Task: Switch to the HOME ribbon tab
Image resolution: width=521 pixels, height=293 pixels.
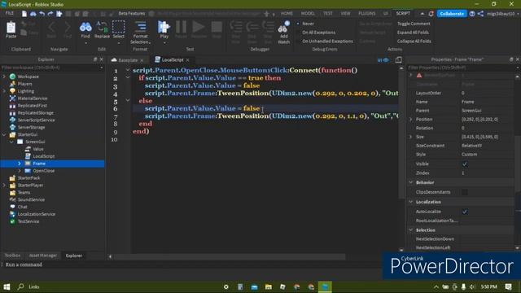Action: [287, 14]
